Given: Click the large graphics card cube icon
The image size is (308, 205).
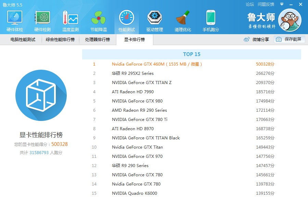Looking at the screenshot, I should (x=41, y=95).
